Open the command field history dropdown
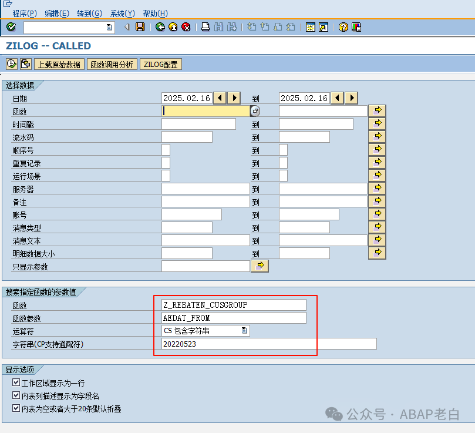 pos(109,27)
